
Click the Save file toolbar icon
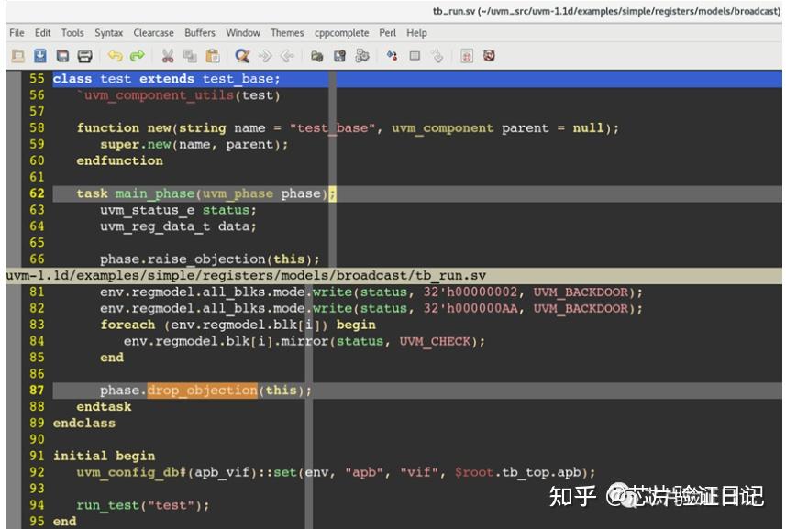click(40, 56)
